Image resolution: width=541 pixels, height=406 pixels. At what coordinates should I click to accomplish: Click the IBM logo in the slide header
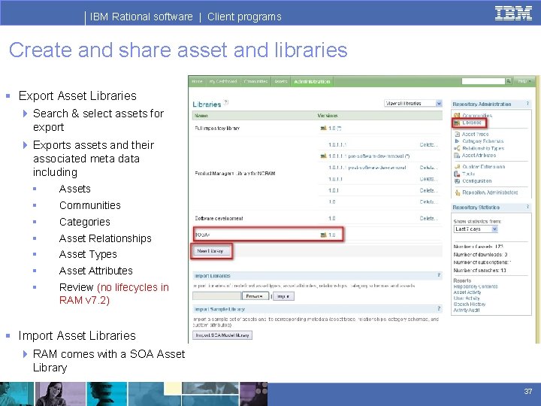coord(513,13)
